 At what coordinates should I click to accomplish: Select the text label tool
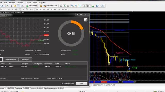27,9
